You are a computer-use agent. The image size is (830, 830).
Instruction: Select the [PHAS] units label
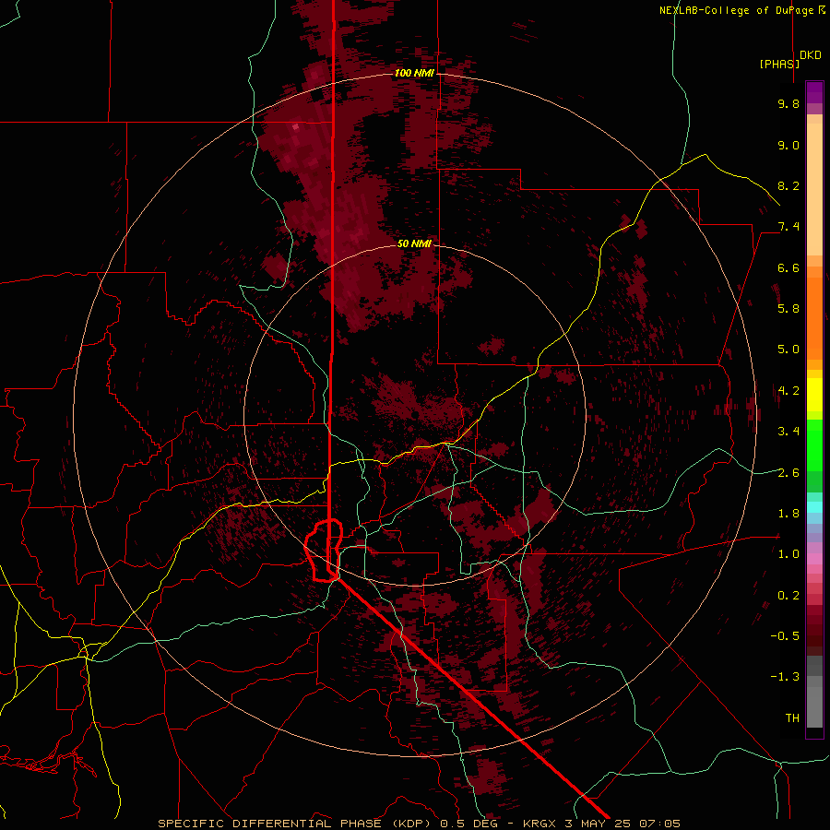pyautogui.click(x=779, y=64)
